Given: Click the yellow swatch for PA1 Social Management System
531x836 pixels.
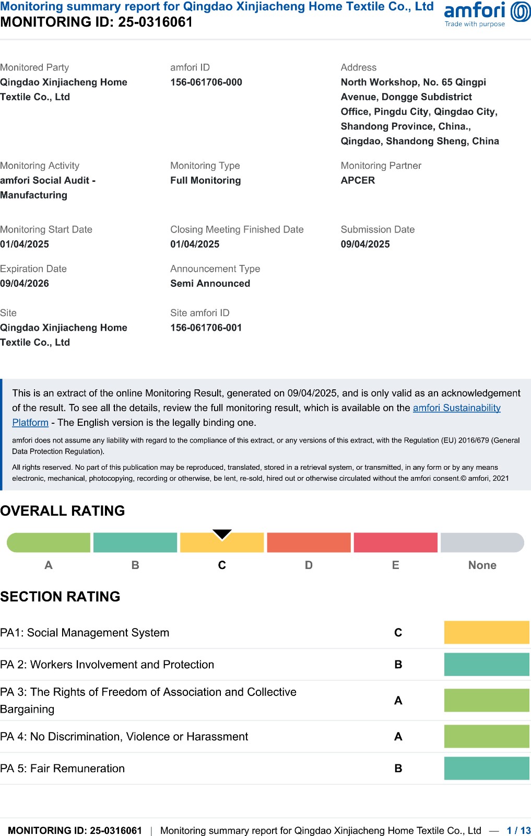Looking at the screenshot, I should [x=486, y=632].
